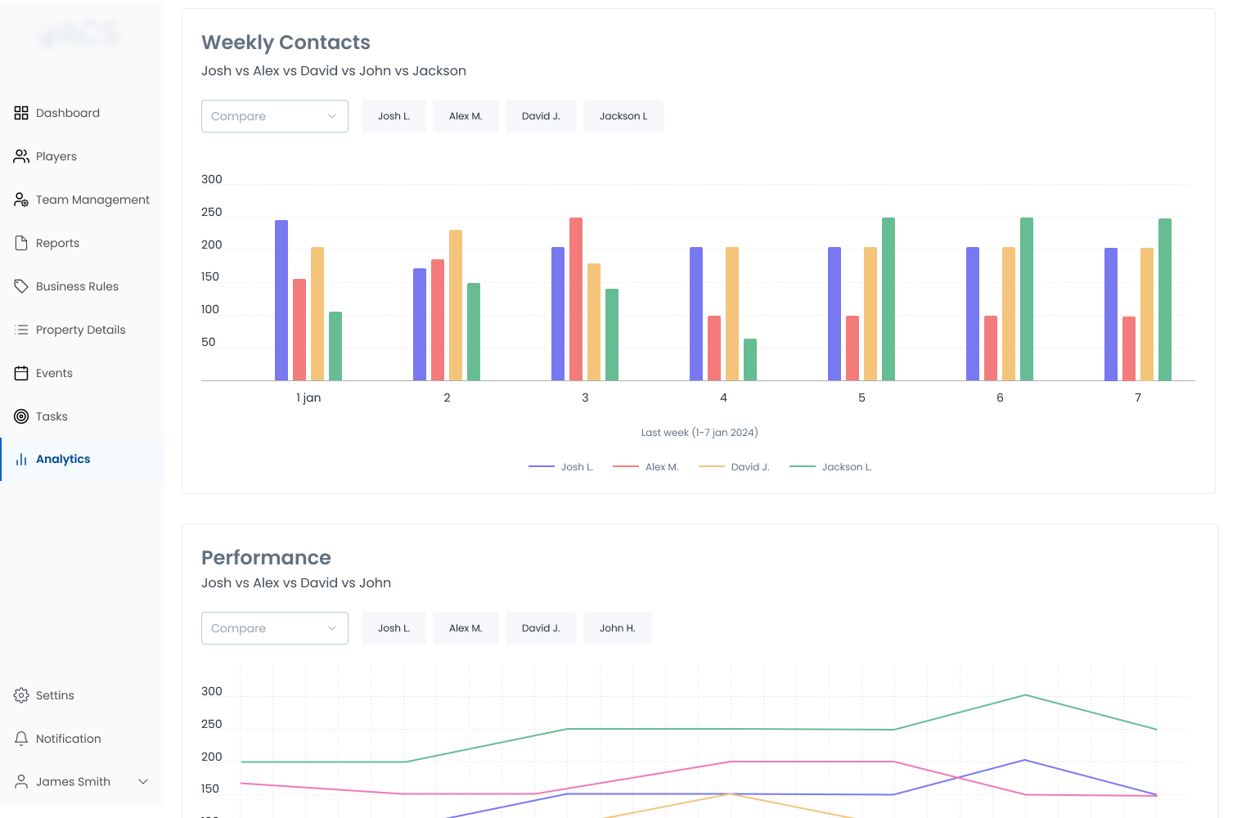Viewport: 1237px width, 818px height.
Task: Click David's orange bar for day 2
Action: click(456, 305)
